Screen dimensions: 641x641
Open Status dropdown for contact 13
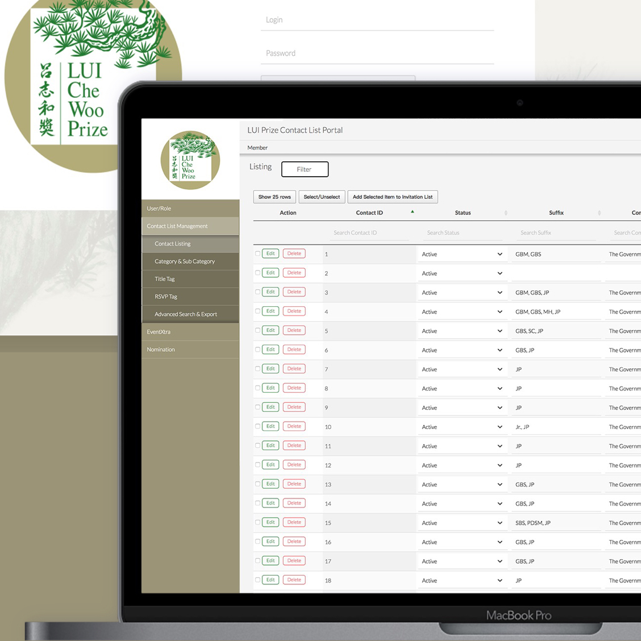tap(463, 485)
